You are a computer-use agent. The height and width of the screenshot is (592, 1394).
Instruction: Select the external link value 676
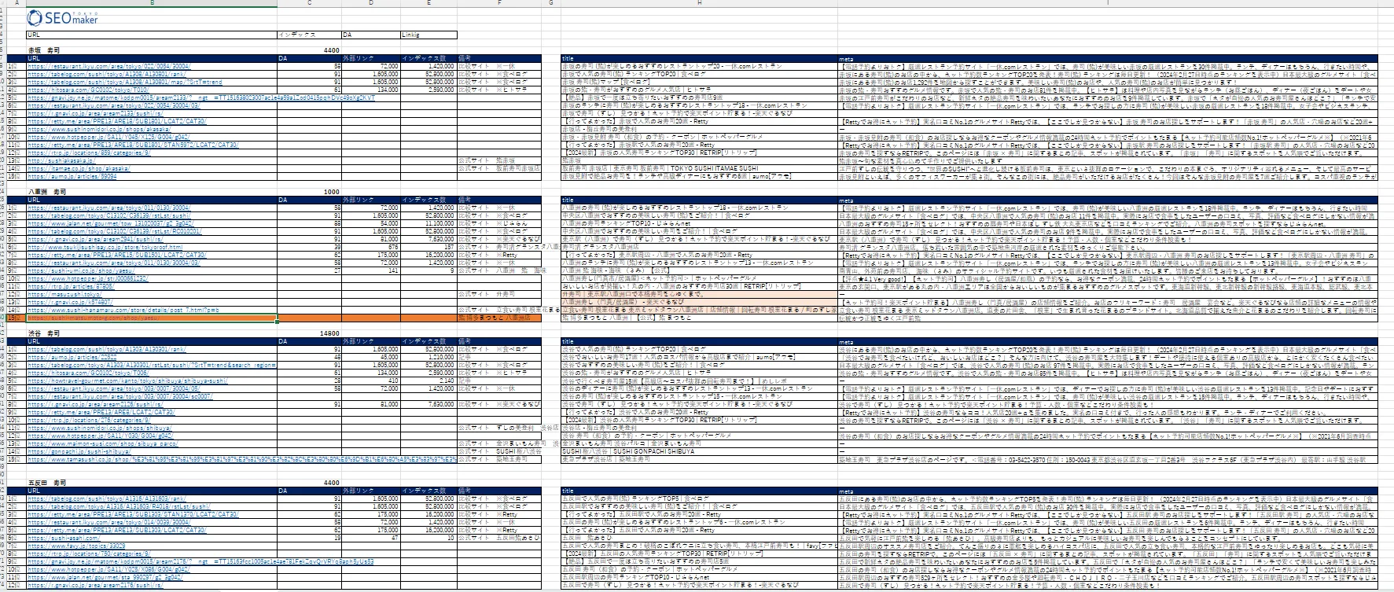[371, 247]
